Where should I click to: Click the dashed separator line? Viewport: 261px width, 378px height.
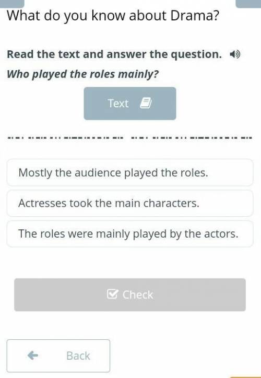click(x=130, y=138)
